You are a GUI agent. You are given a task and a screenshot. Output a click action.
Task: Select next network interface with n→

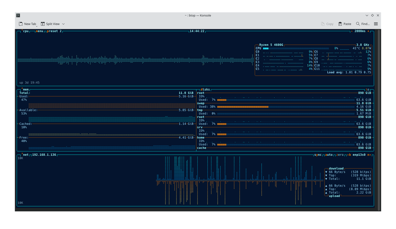[x=369, y=155]
